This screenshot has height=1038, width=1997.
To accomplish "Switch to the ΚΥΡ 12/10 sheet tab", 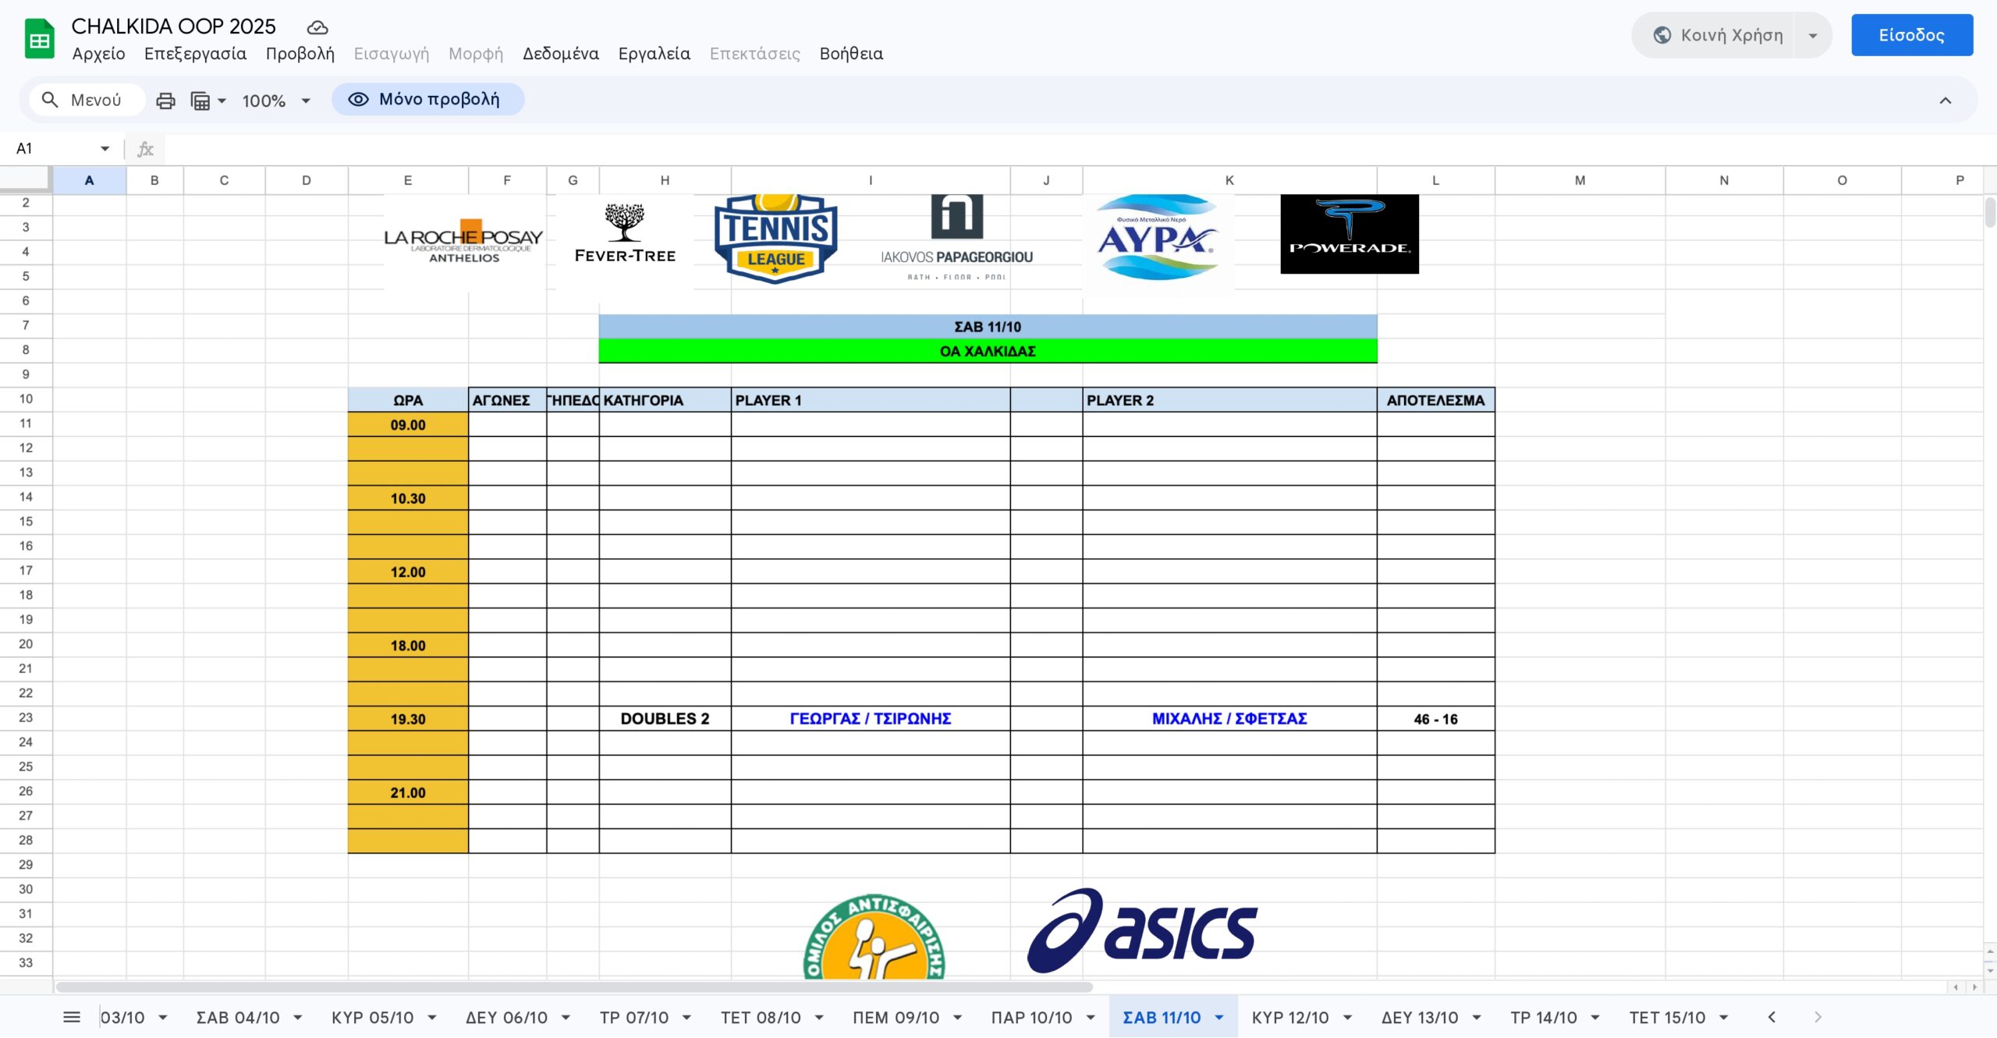I will (1289, 1017).
